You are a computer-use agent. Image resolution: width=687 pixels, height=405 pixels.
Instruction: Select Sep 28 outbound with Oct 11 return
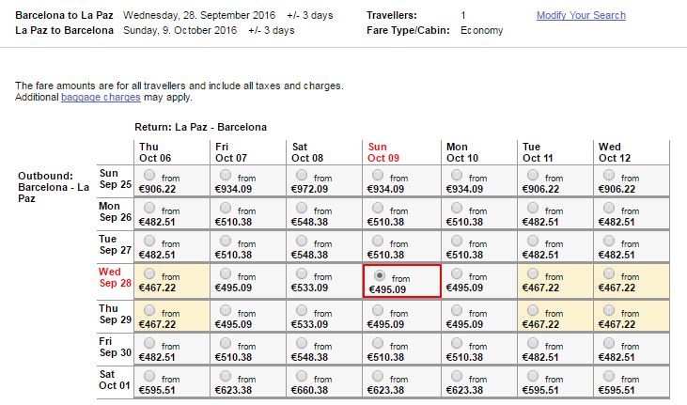(533, 274)
